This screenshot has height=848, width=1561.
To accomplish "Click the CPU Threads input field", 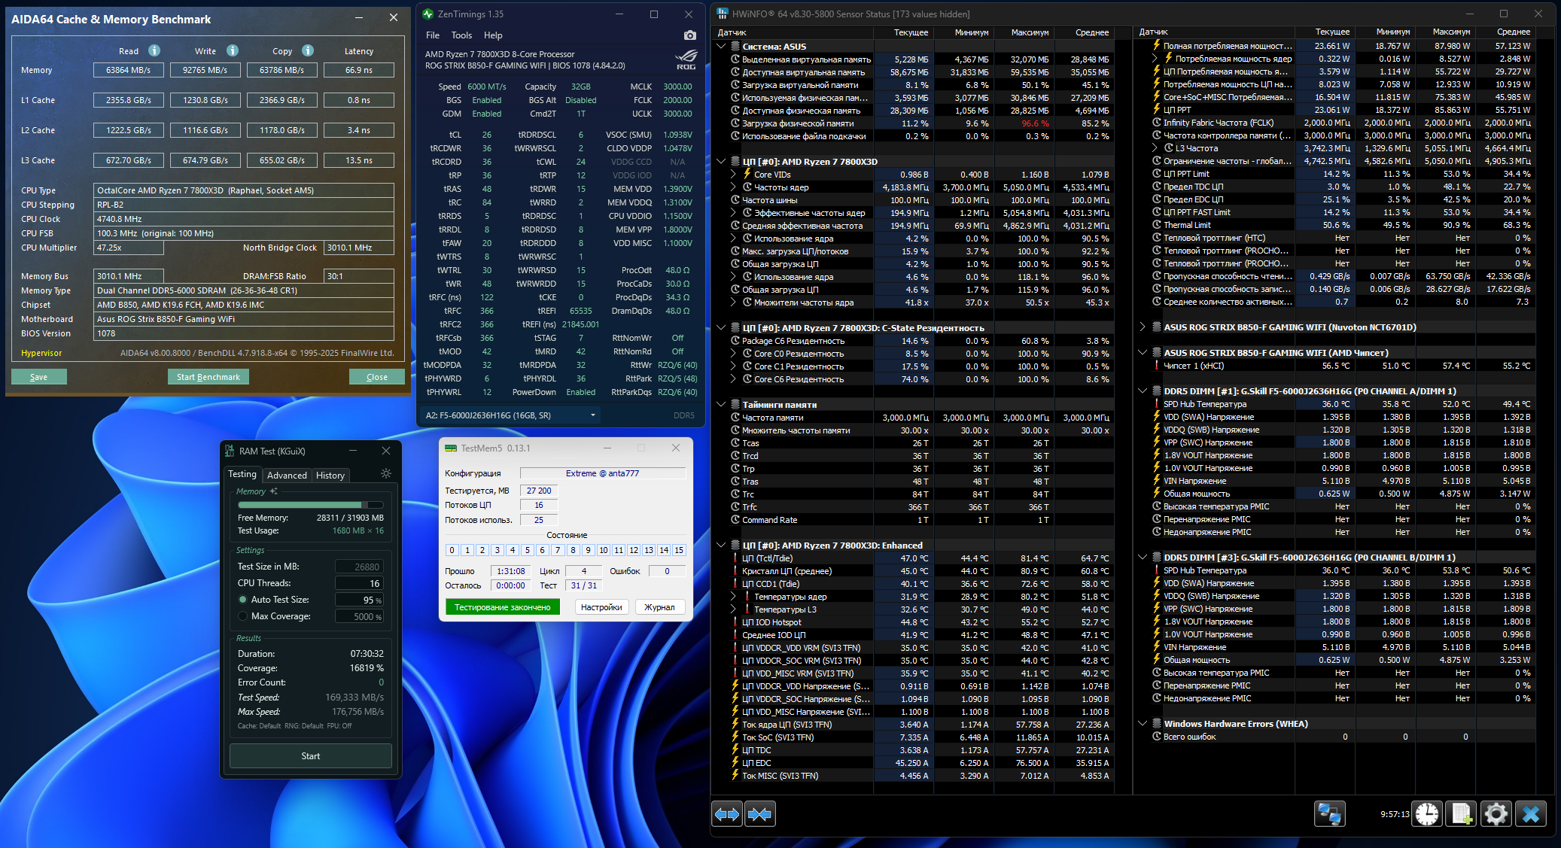I will pyautogui.click(x=360, y=583).
